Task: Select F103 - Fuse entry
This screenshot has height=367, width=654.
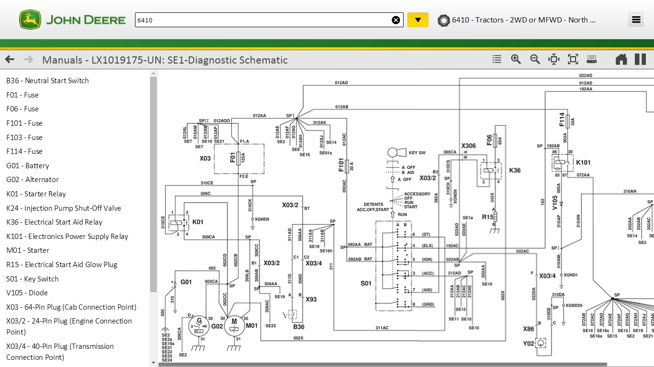Action: click(24, 138)
